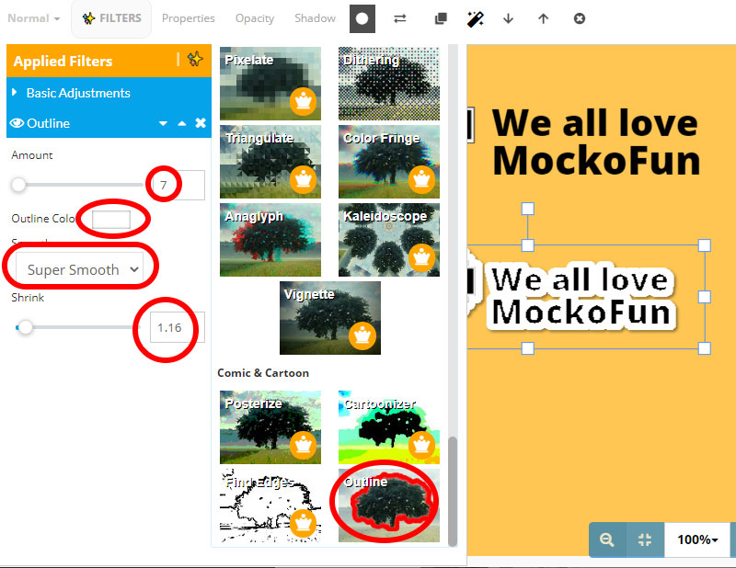This screenshot has width=736, height=568.
Task: Click the Comic & Cartoon category heading
Action: 263,373
